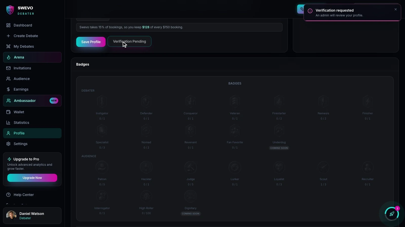Click the Nomad badge icon

[x=146, y=131]
